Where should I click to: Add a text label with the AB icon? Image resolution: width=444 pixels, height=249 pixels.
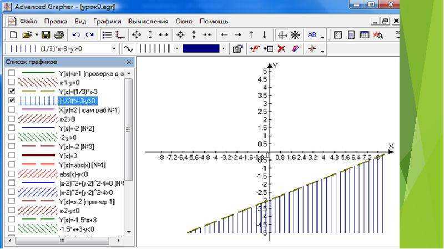pyautogui.click(x=312, y=35)
